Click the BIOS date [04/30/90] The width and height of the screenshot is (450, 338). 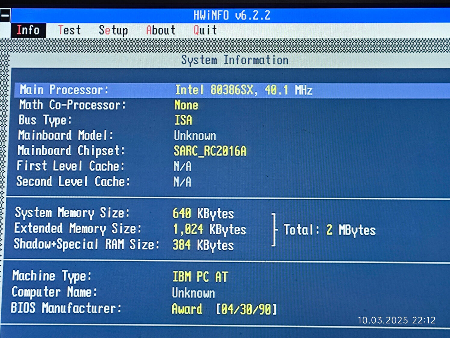pyautogui.click(x=246, y=309)
